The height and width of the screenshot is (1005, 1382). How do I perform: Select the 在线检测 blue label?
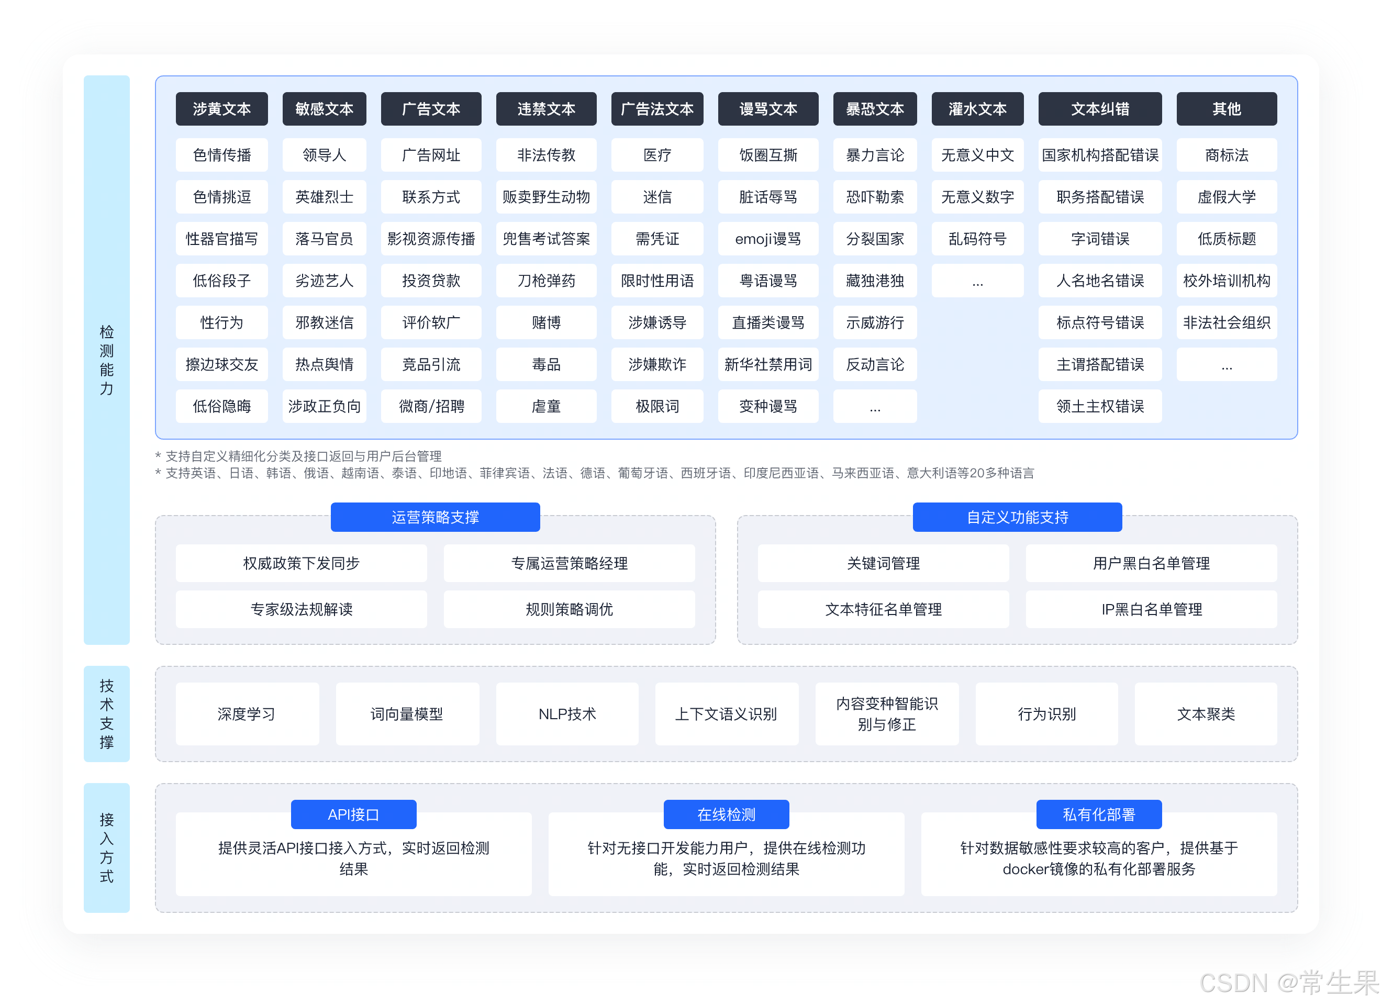coord(726,814)
